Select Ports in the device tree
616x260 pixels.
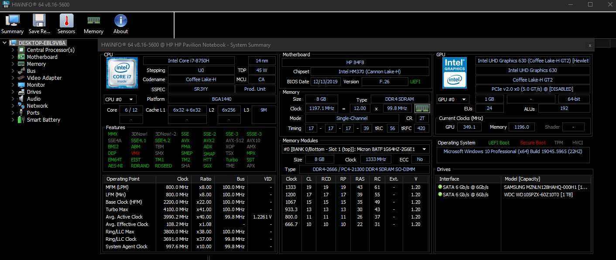click(33, 113)
